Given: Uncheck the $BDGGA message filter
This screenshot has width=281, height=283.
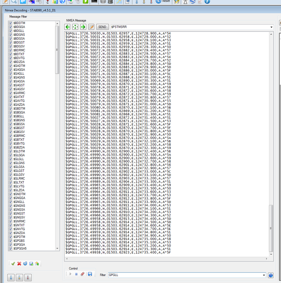Looking at the screenshot, I should [x=10, y=27].
